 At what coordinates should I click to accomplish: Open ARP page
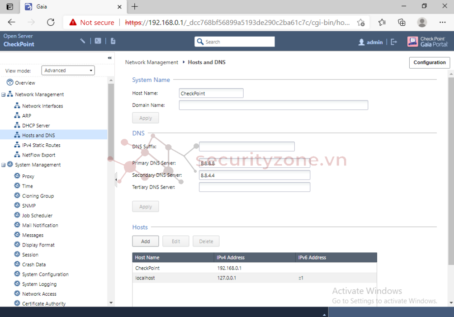[x=27, y=116]
